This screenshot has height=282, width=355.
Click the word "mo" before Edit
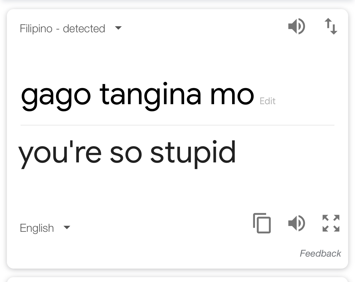pyautogui.click(x=232, y=95)
